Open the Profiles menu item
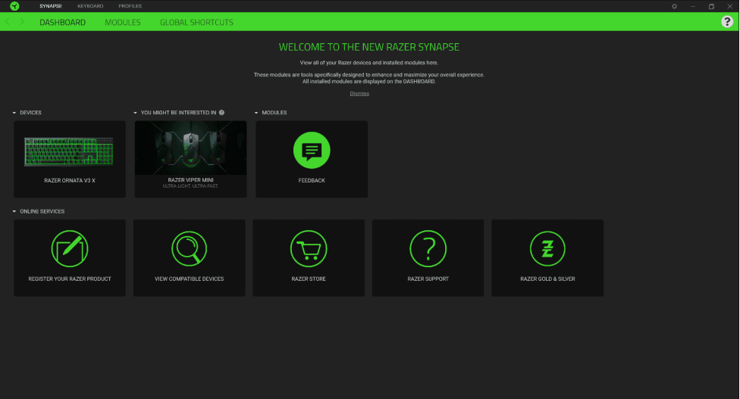Viewport: 740px width, 399px height. [x=130, y=6]
